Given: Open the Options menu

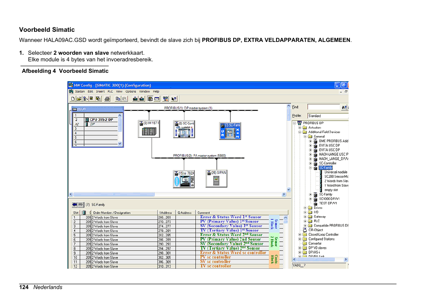Looking at the screenshot, I should 131,91.
